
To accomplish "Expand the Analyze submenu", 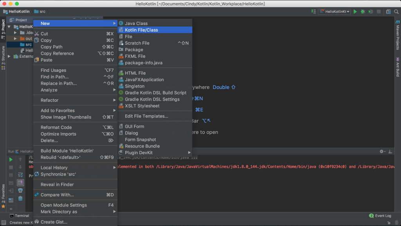I will 75,90.
